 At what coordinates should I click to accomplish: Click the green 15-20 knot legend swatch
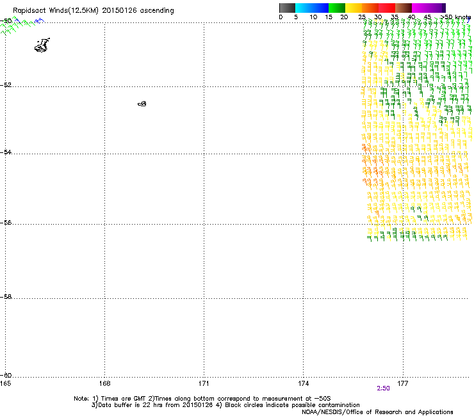337,8
